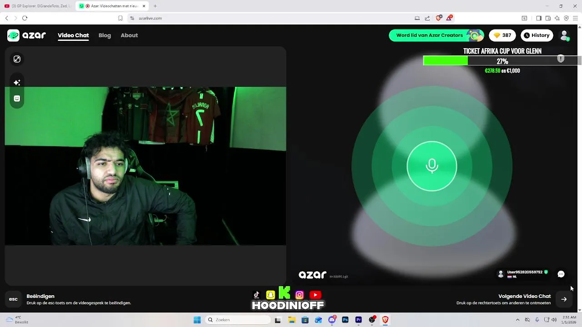The width and height of the screenshot is (582, 327).
Task: Open the Windows Start menu
Action: point(197,320)
